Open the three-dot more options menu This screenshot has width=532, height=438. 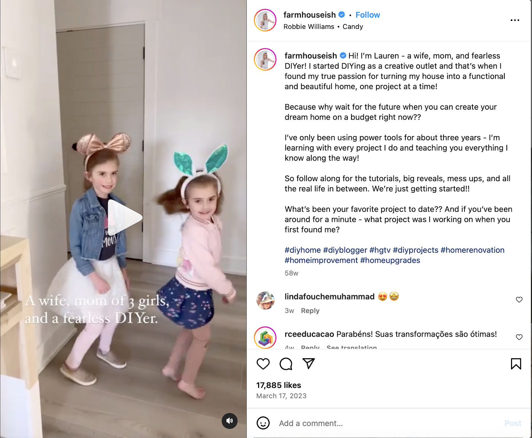point(515,20)
